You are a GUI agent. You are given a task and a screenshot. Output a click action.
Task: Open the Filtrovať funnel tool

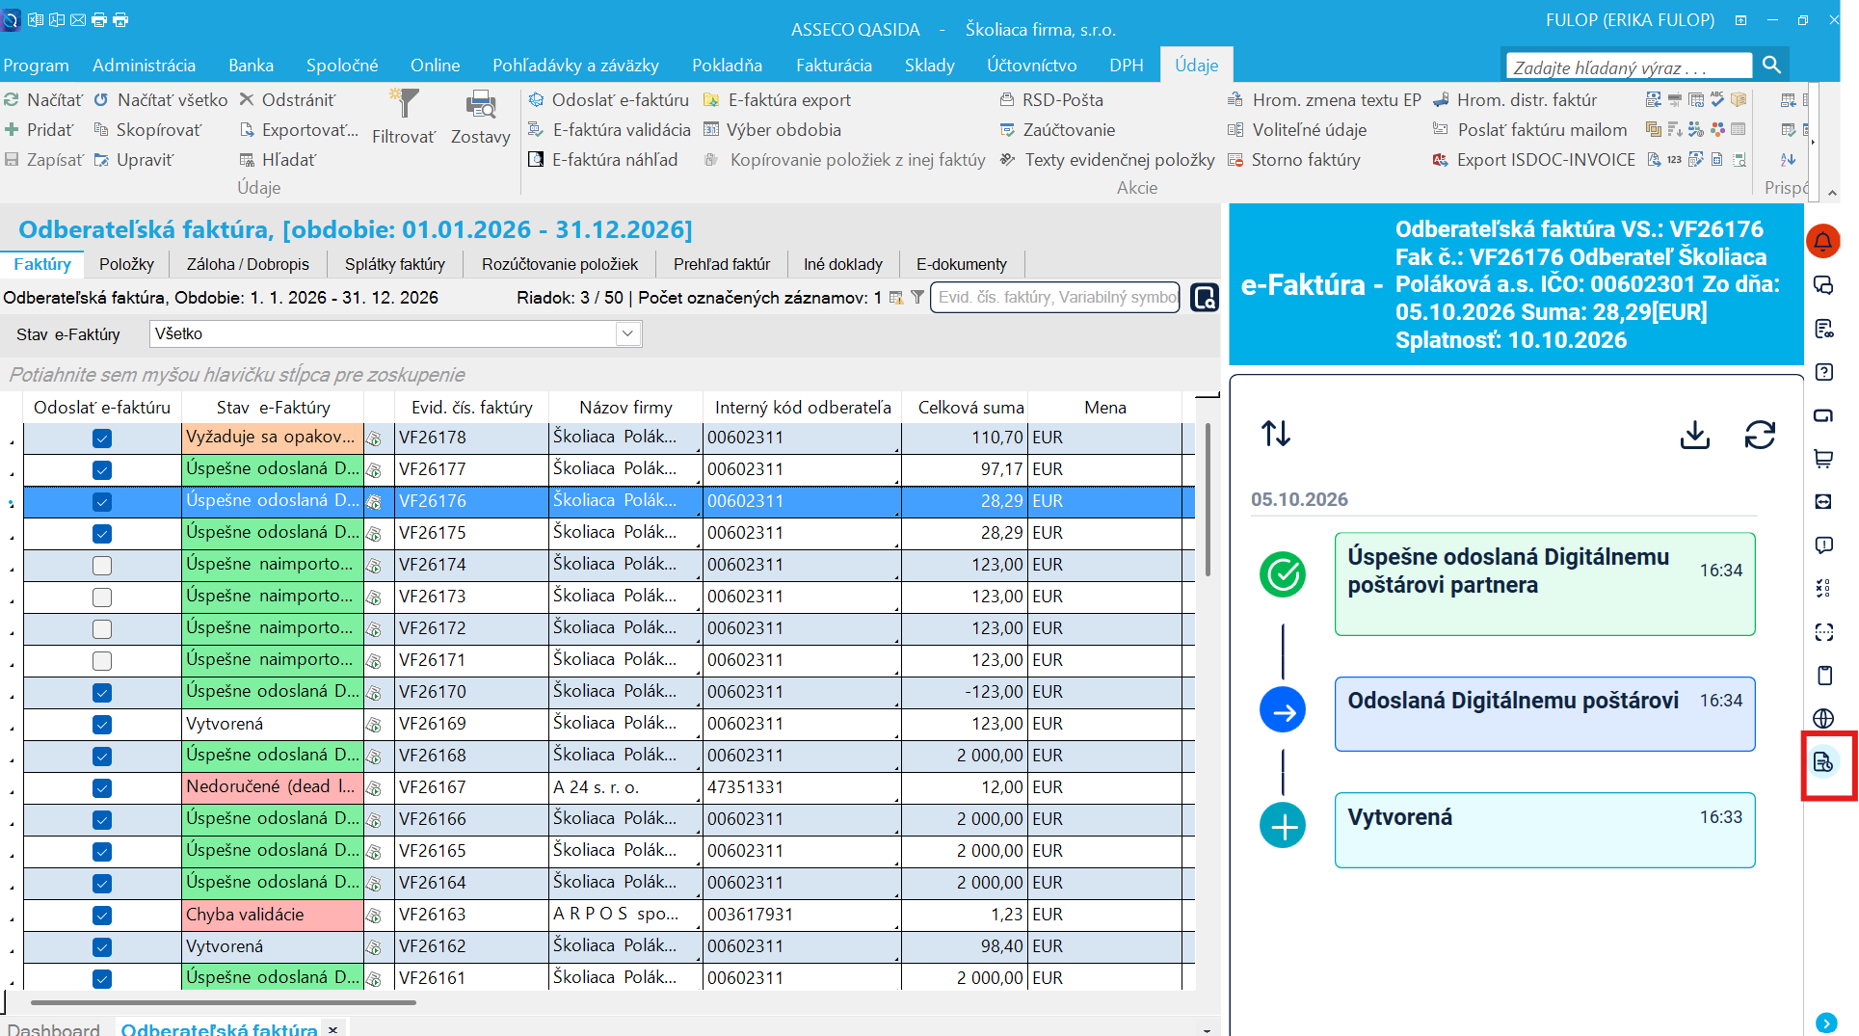pos(404,117)
